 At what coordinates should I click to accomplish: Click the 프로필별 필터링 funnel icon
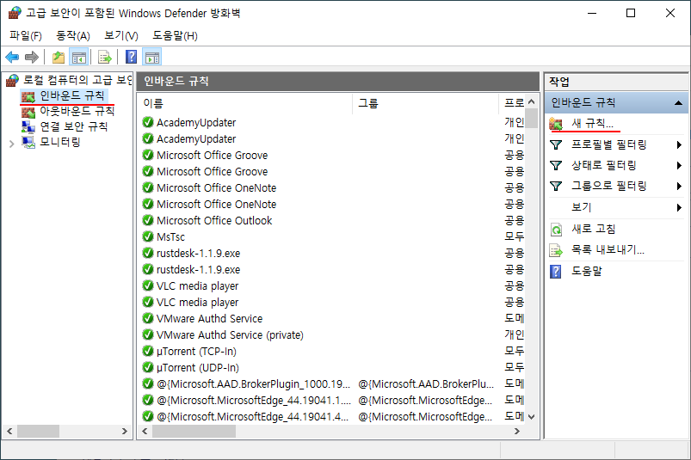pos(556,144)
